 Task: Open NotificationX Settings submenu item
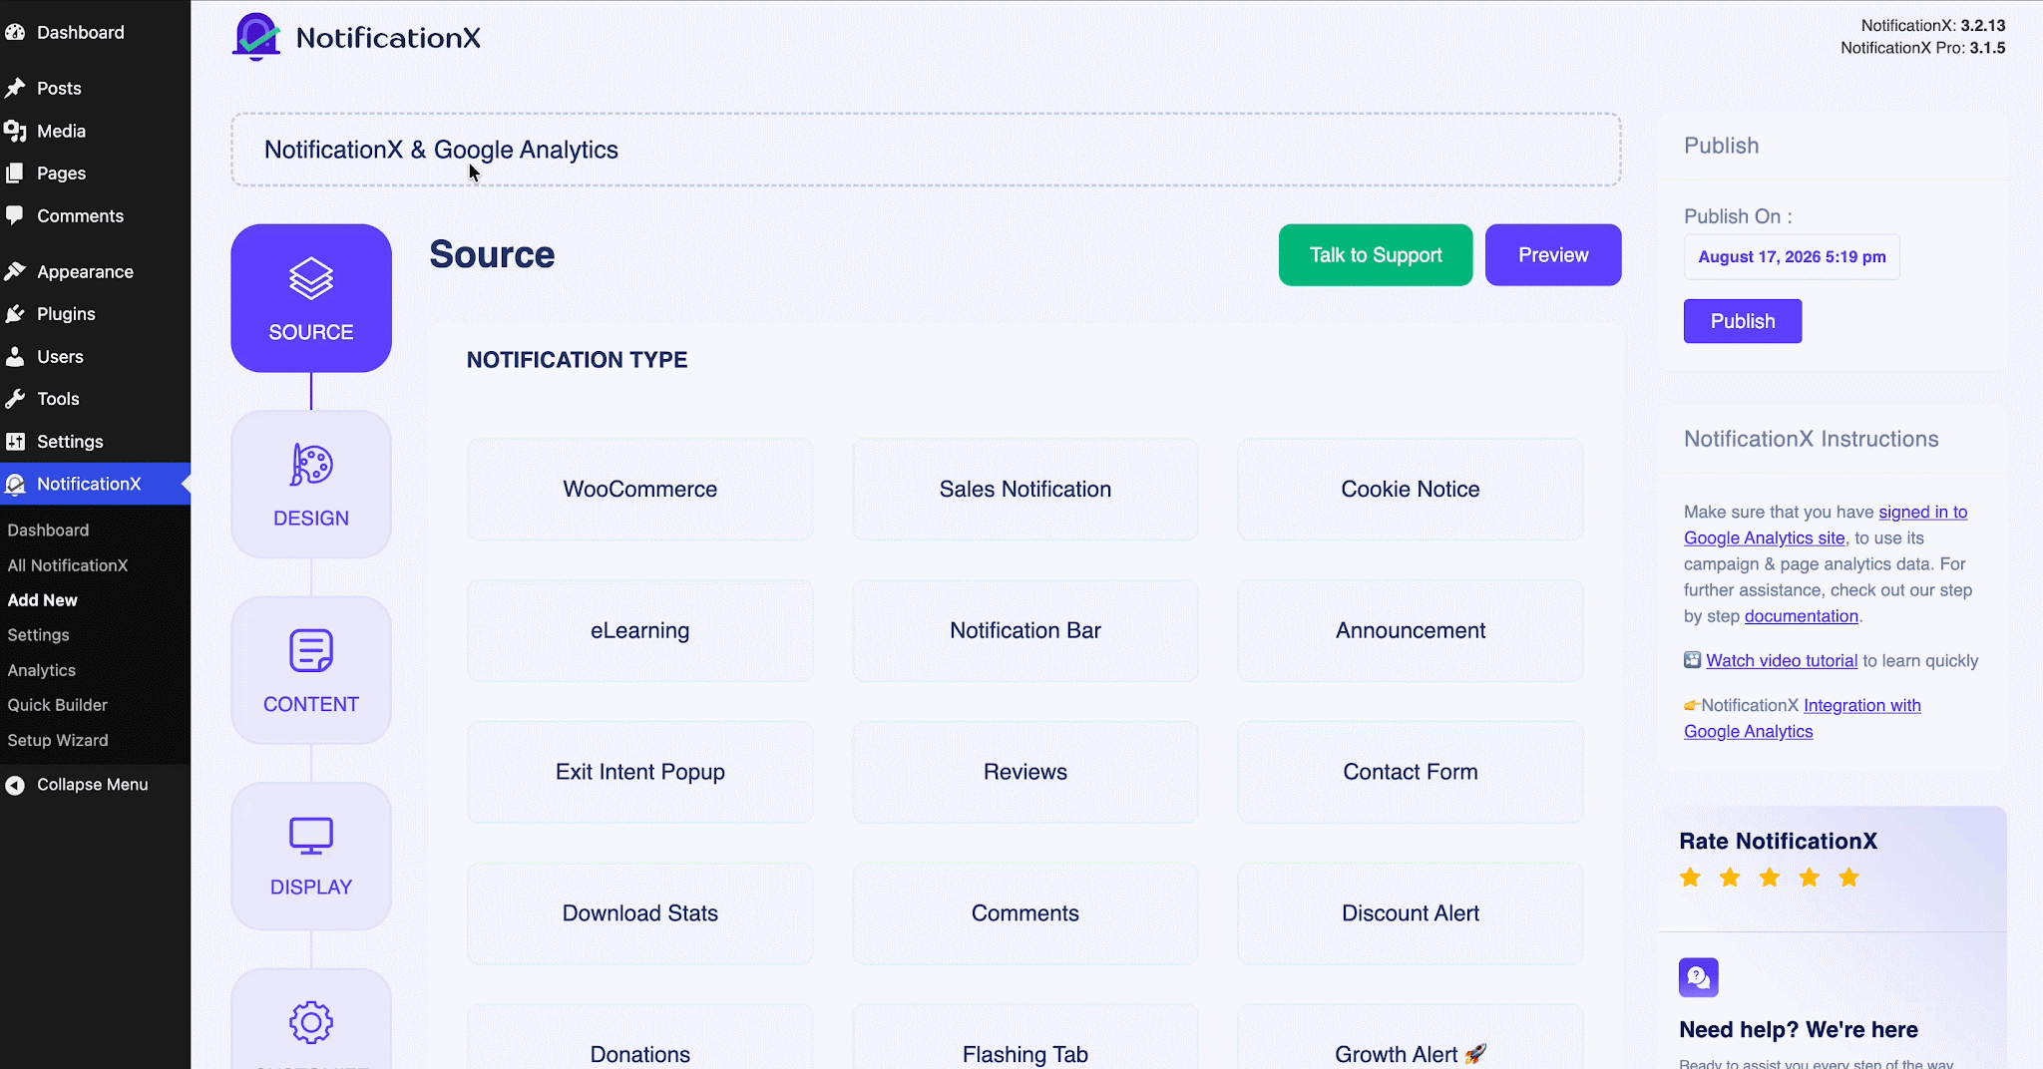[x=39, y=635]
